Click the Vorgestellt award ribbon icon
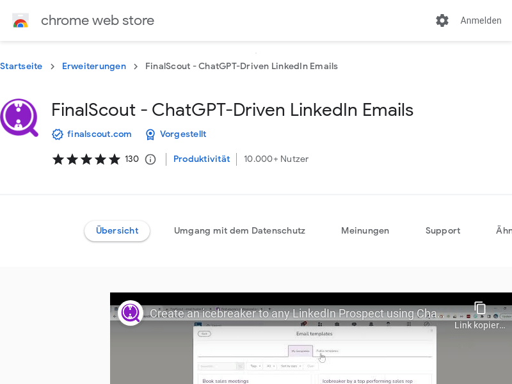 click(150, 134)
